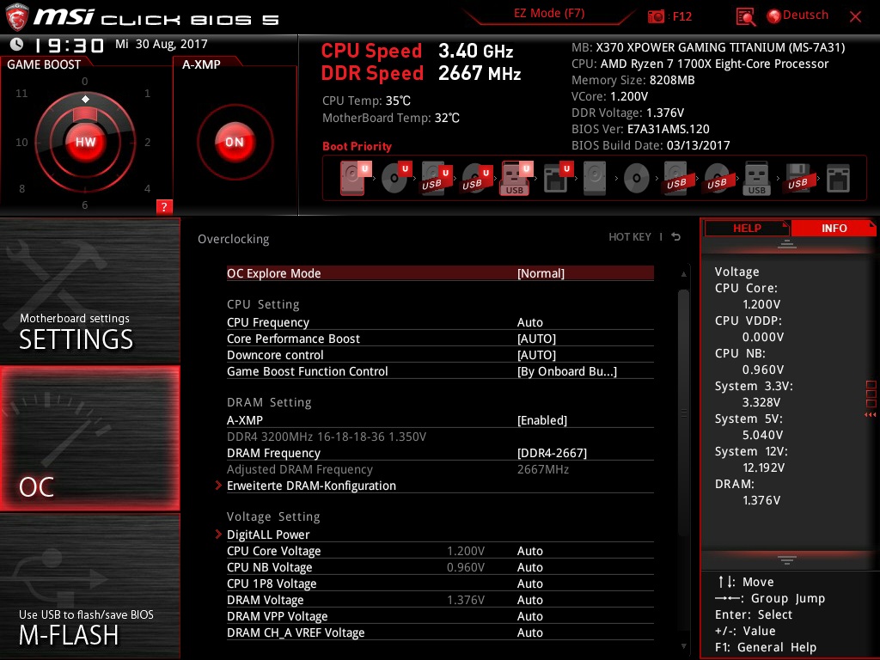The width and height of the screenshot is (880, 660).
Task: Switch to EZ Mode (F7)
Action: click(x=549, y=14)
